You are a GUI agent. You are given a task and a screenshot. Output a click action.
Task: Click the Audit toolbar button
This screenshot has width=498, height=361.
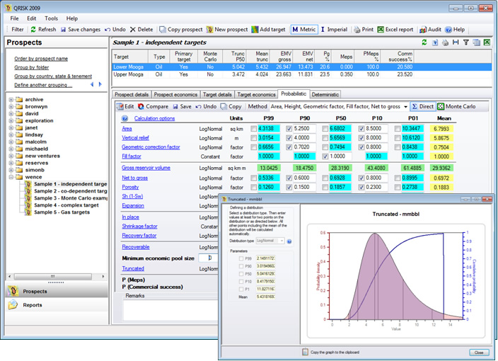pyautogui.click(x=431, y=30)
